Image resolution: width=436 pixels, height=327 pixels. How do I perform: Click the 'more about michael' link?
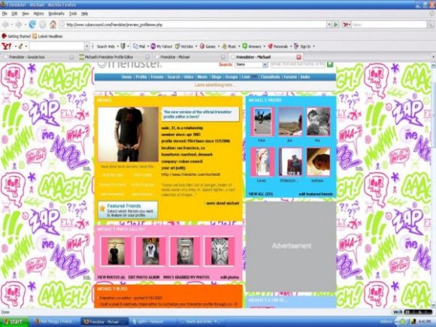[x=223, y=203]
